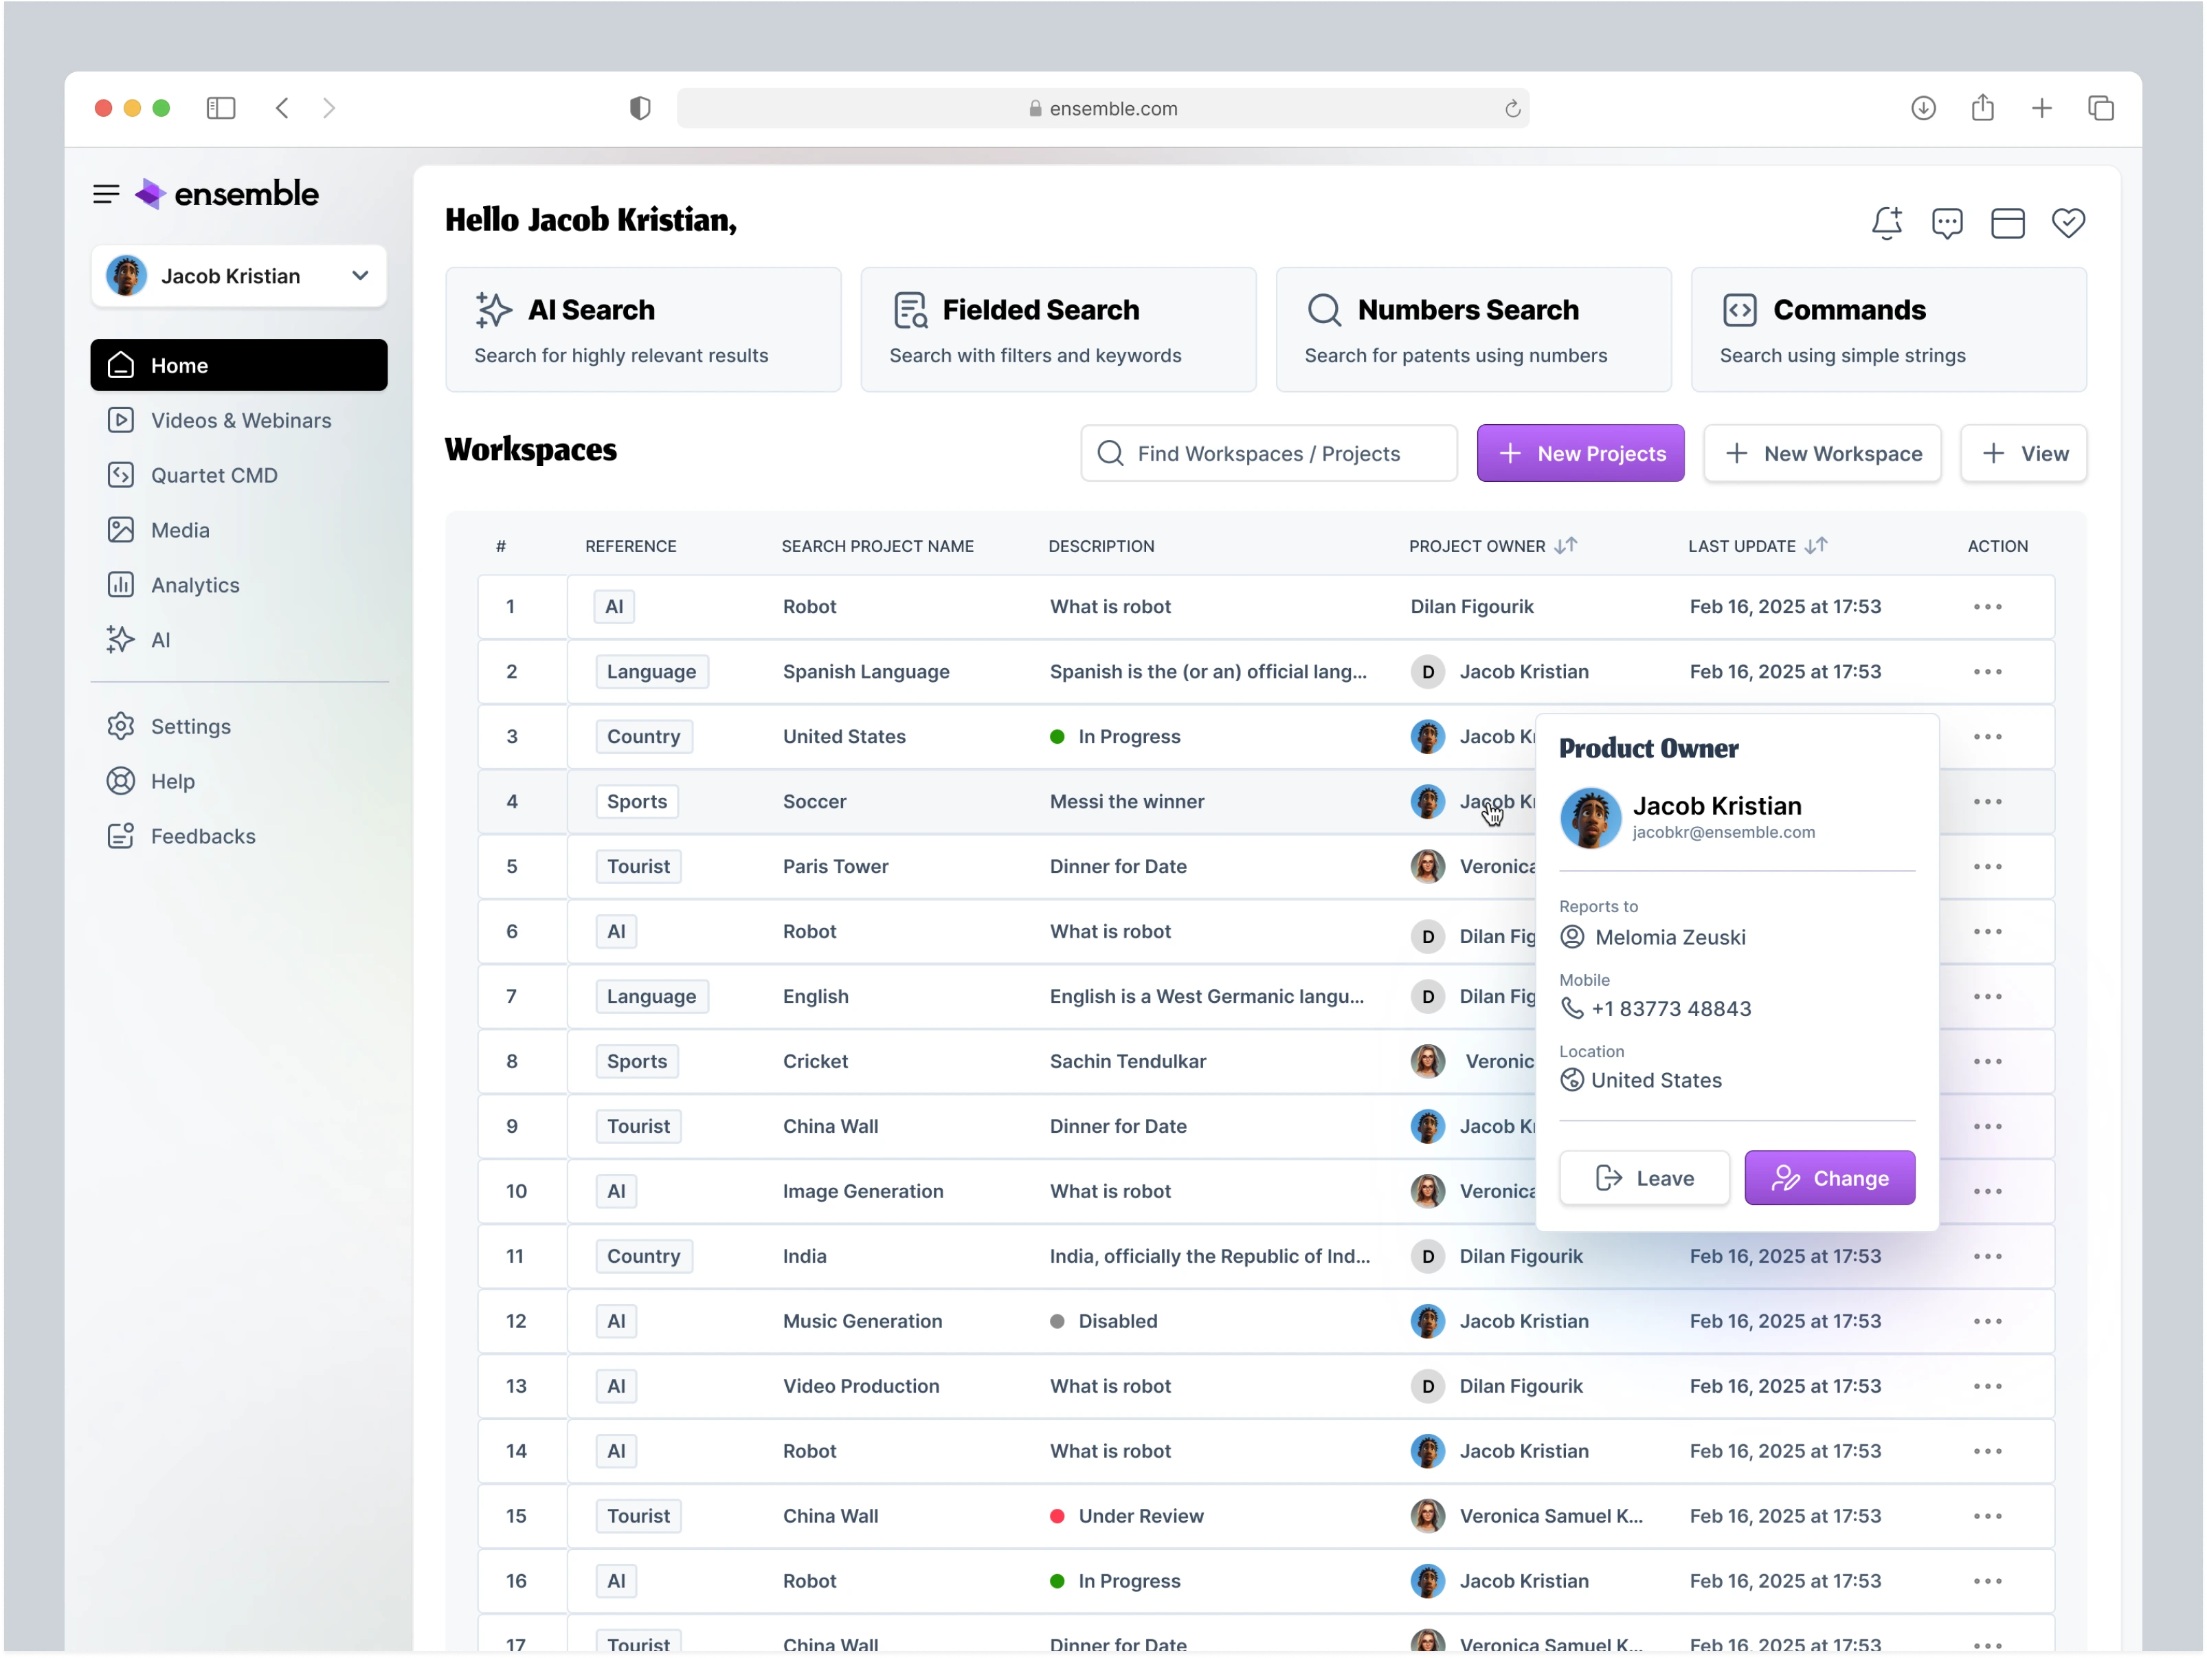This screenshot has height=1658, width=2207.
Task: Go back with browser back arrow
Action: 282,108
